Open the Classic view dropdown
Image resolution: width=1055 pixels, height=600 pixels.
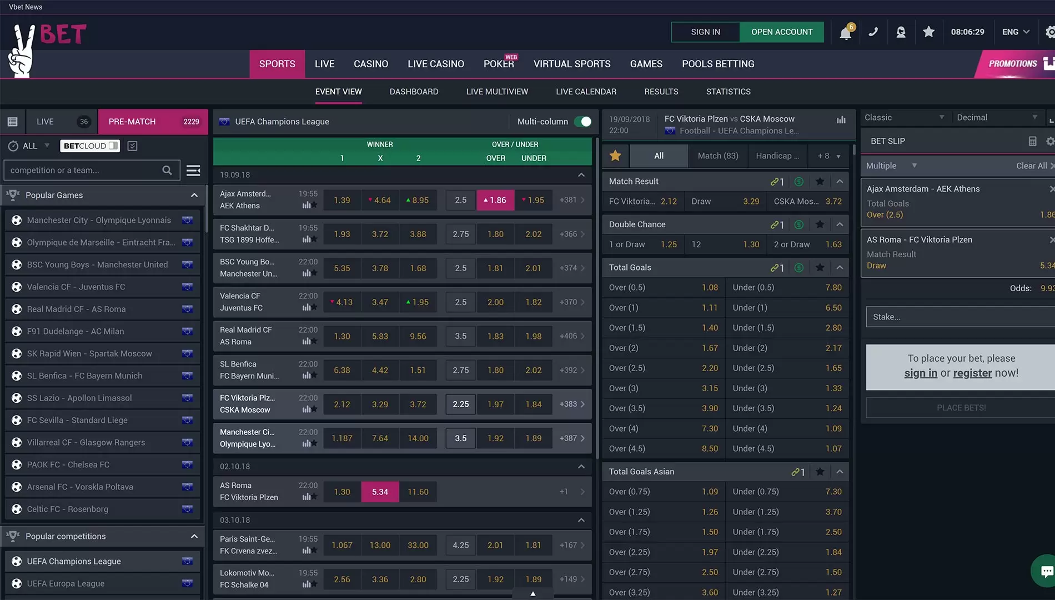904,117
